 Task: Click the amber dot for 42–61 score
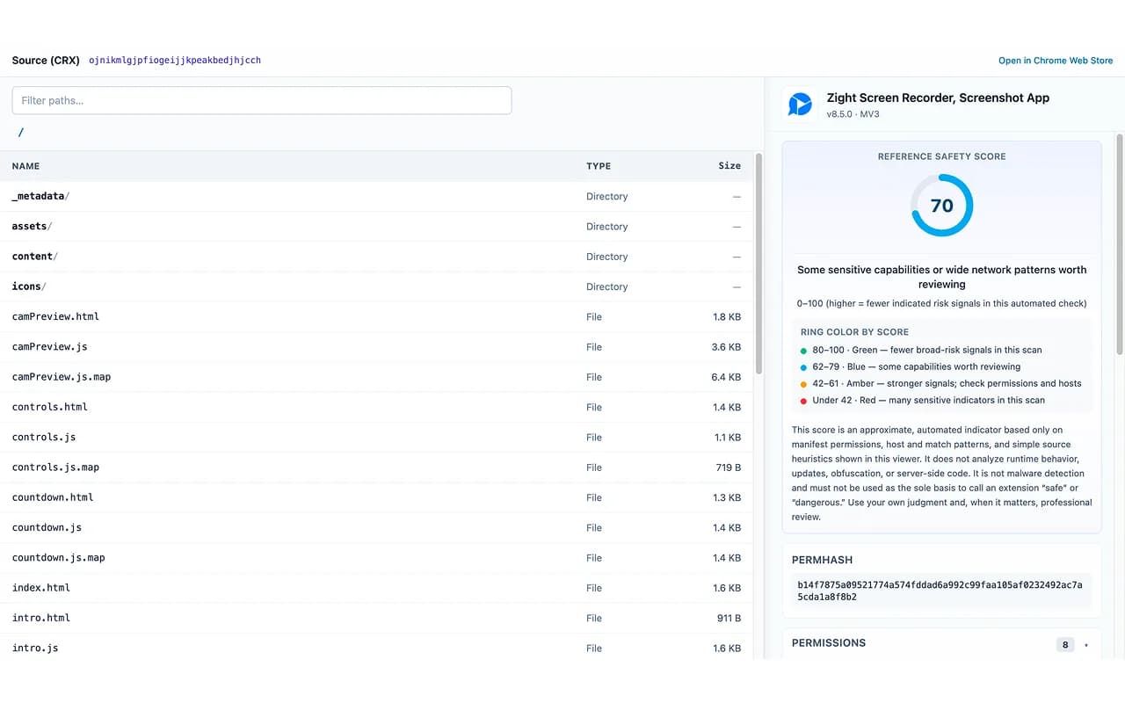[x=804, y=384]
